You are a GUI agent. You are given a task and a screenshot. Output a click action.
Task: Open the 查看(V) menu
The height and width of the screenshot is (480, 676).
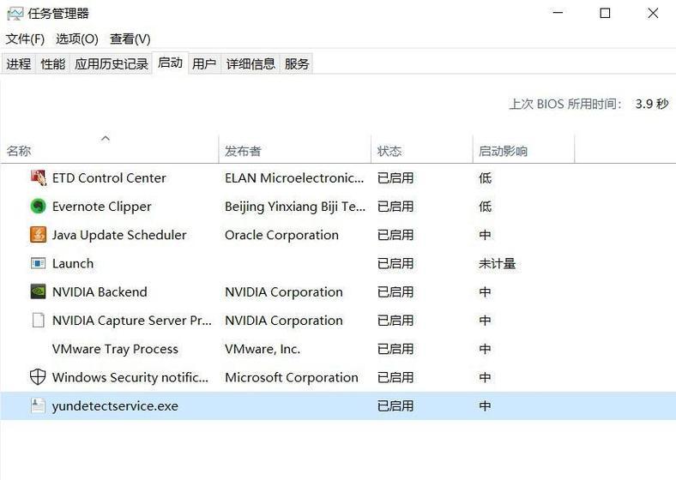click(x=130, y=39)
